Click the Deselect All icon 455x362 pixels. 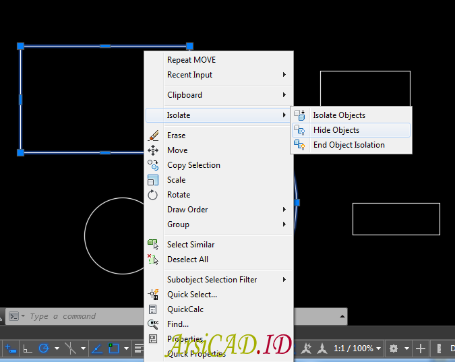coord(153,260)
